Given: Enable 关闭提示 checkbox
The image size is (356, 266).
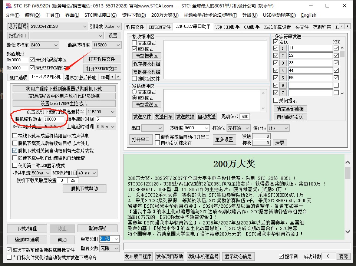Looking at the screenshot, I should coord(276,101).
